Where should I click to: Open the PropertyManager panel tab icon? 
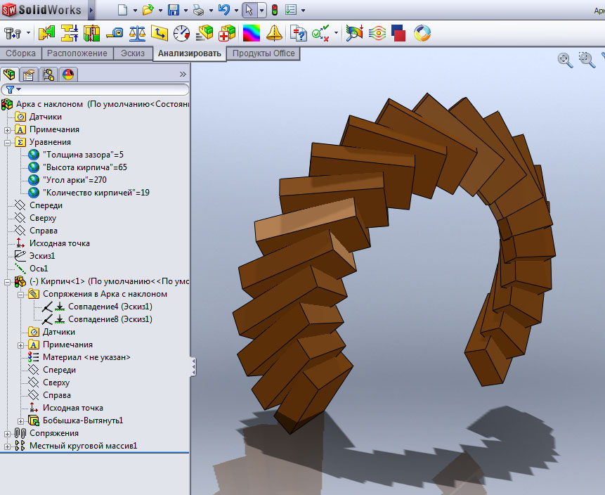tap(29, 74)
